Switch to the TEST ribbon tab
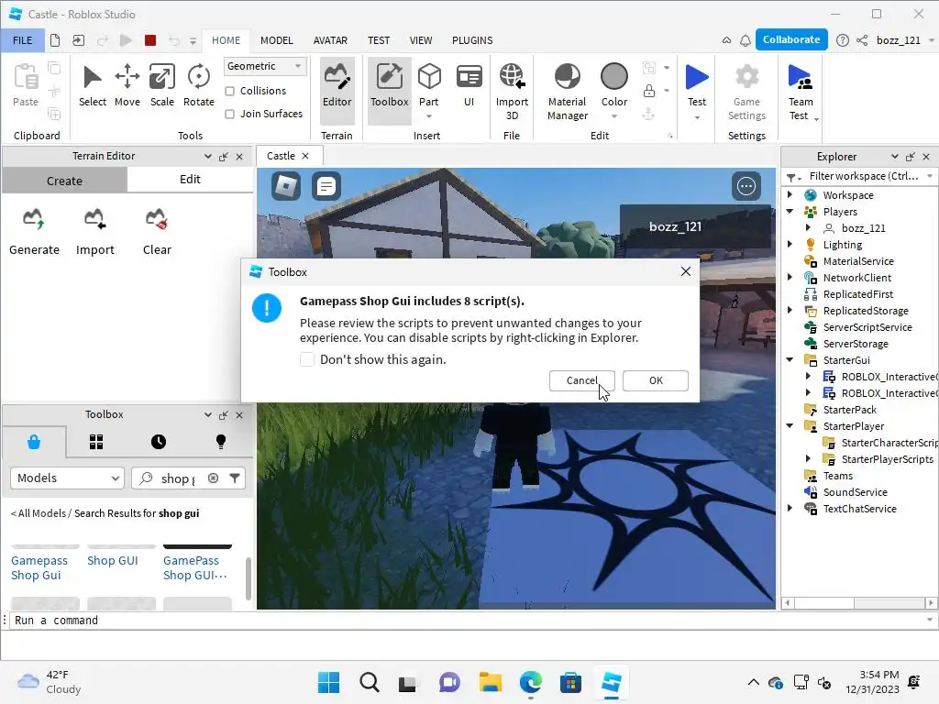The image size is (939, 704). tap(379, 40)
